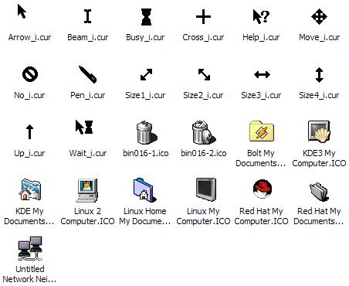This screenshot has height=286, width=349.
Task: Click the Wait_i.cur arrow hourglass icon
Action: coord(84,127)
